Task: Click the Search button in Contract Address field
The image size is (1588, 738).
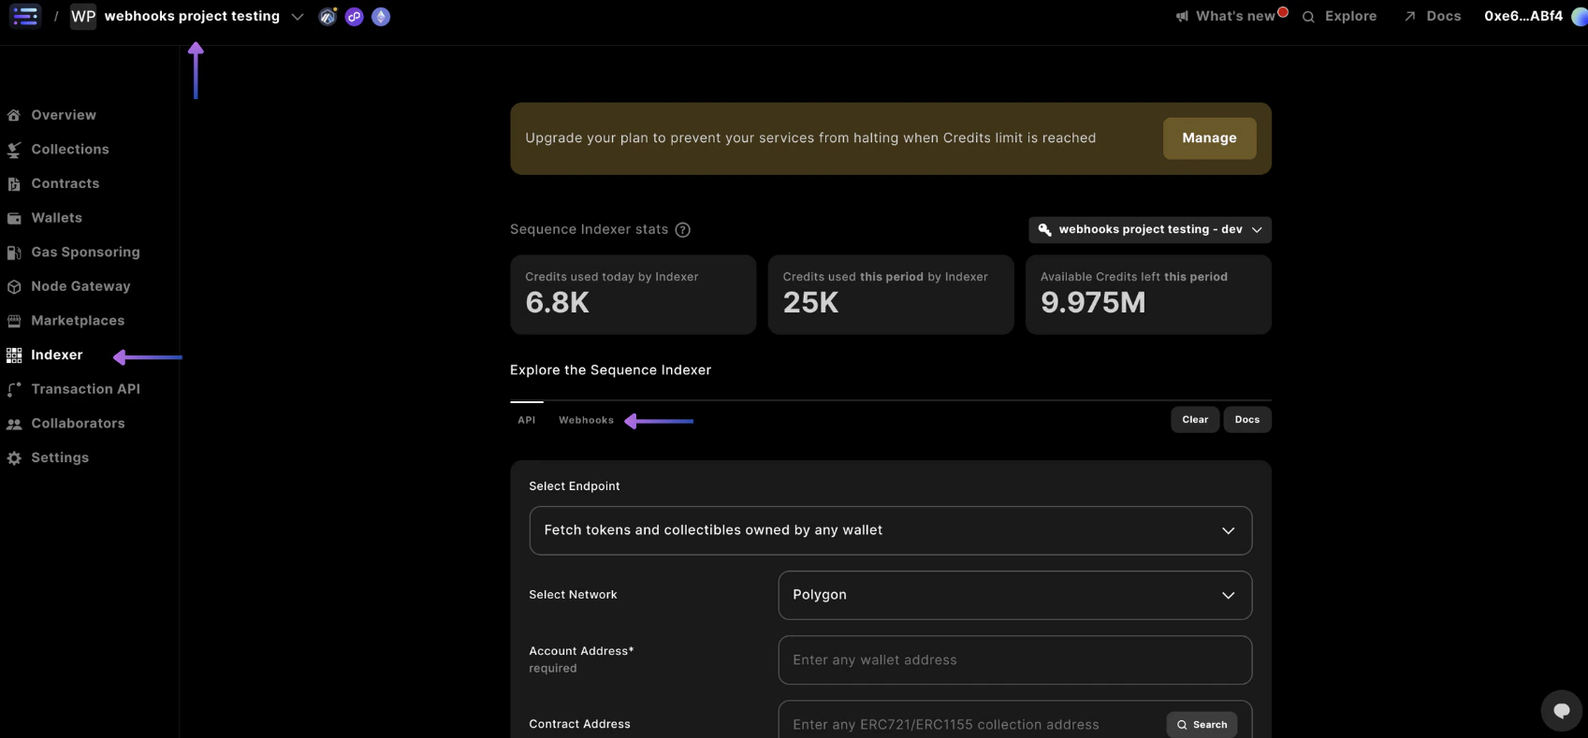Action: coord(1202,725)
